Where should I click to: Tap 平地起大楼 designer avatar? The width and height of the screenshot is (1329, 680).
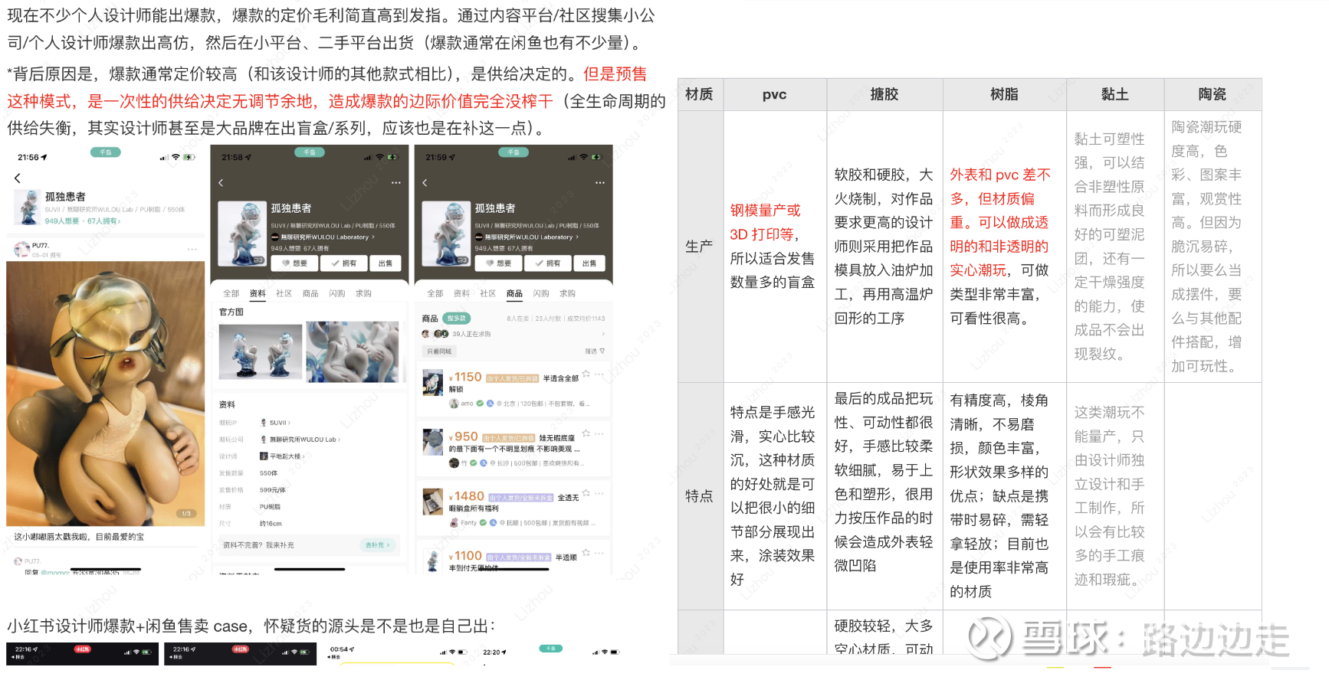pyautogui.click(x=264, y=456)
